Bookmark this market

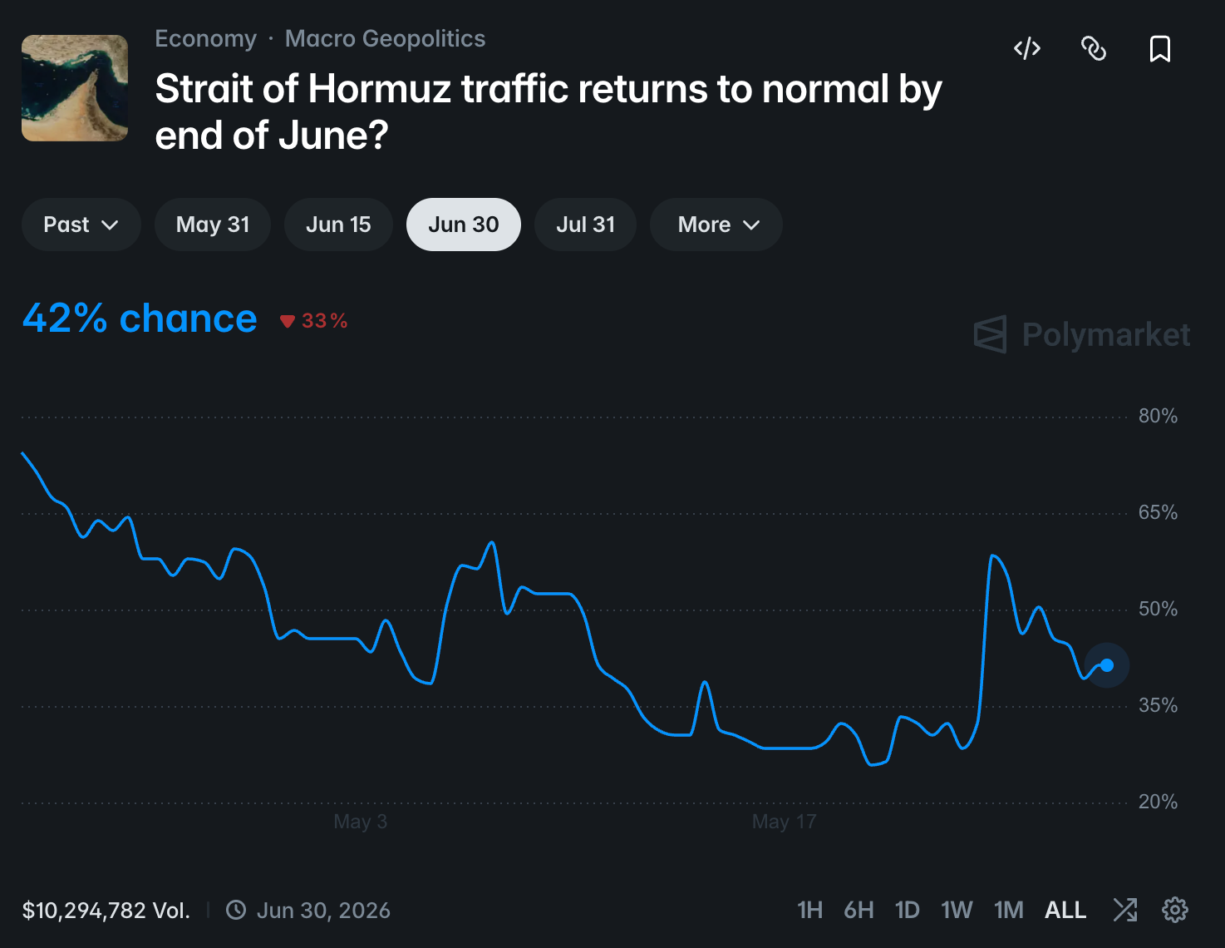1160,49
